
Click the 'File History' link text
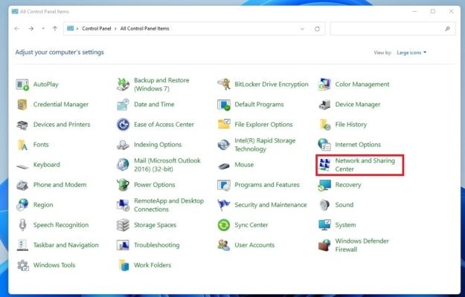tap(351, 125)
